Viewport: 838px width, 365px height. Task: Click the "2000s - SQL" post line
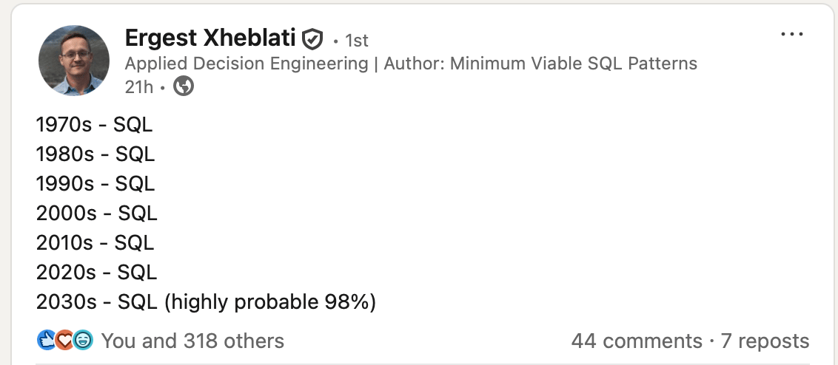tap(96, 214)
